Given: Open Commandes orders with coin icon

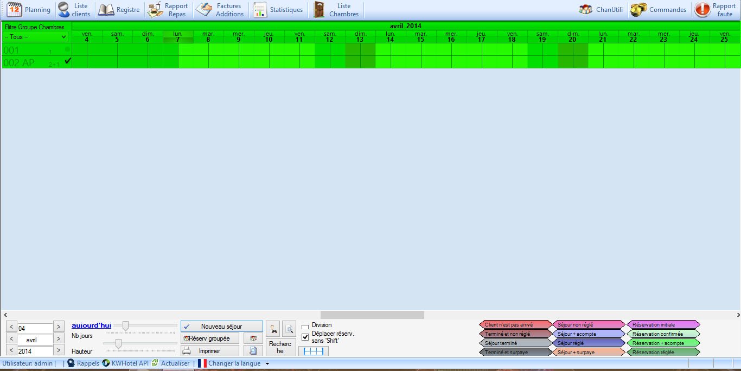Looking at the screenshot, I should [659, 10].
